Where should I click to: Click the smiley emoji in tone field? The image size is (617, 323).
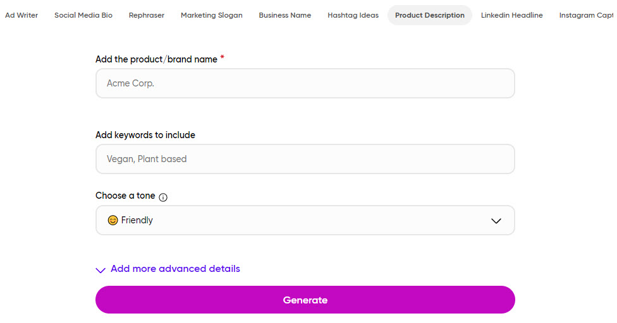click(x=113, y=220)
